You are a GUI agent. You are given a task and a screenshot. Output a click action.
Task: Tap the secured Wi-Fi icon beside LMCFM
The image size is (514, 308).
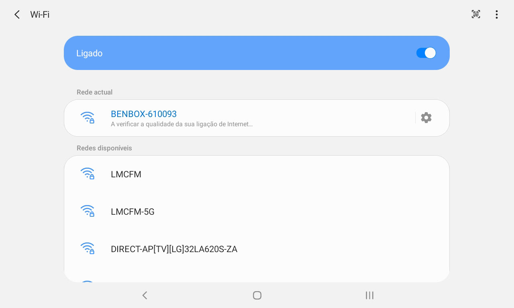pyautogui.click(x=88, y=174)
